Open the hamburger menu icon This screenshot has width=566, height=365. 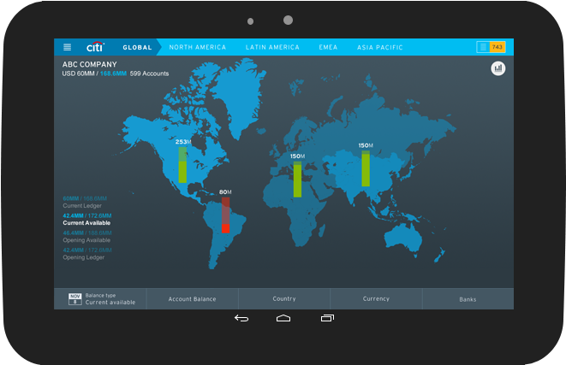(68, 47)
